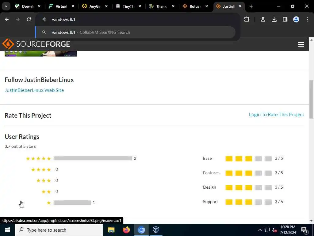Image resolution: width=314 pixels, height=236 pixels.
Task: Open VirtualBox from the taskbar
Action: coord(156,230)
